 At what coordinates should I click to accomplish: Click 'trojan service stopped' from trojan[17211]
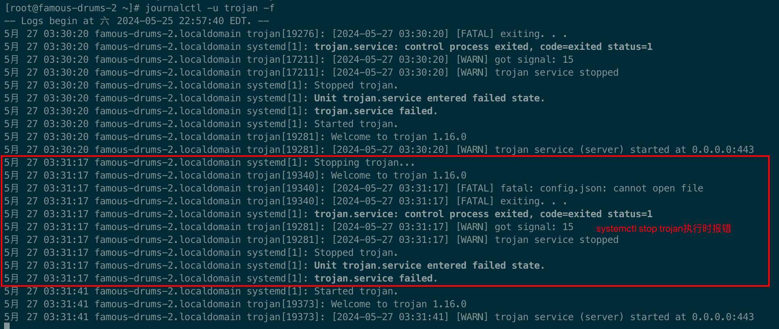tap(556, 72)
